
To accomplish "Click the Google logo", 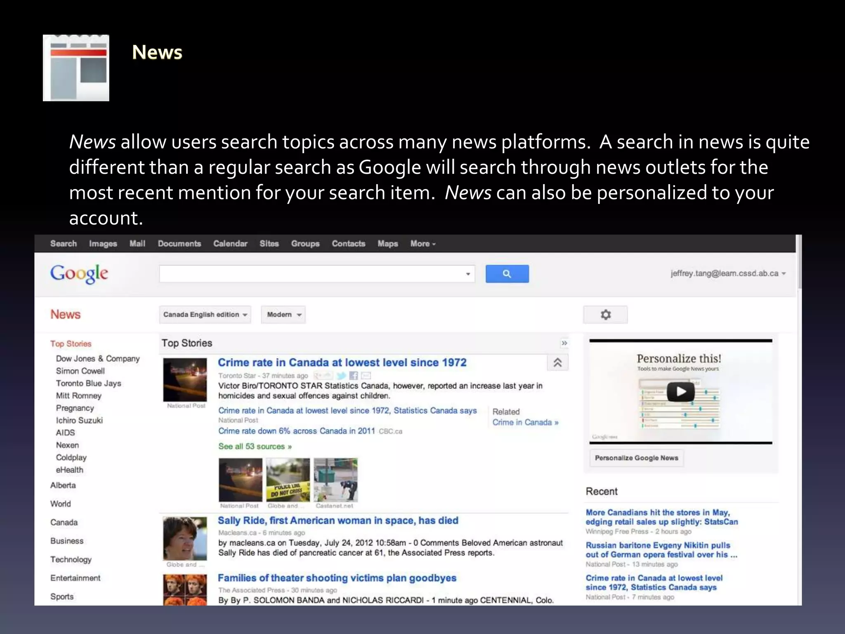I will pos(79,274).
